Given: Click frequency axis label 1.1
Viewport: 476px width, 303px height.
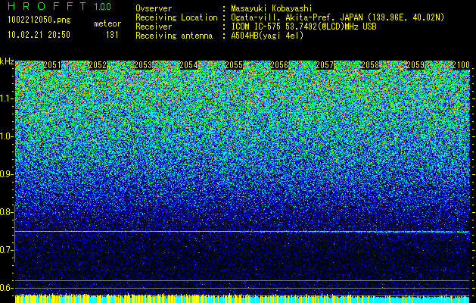Looking at the screenshot, I should [7, 98].
